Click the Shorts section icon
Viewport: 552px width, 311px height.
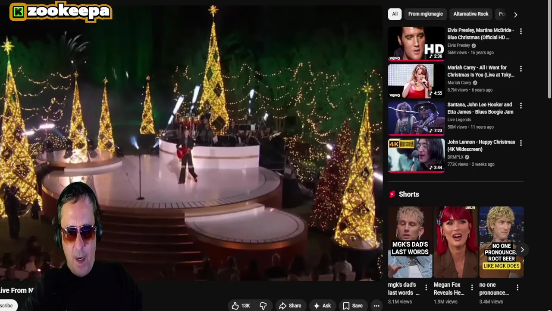[x=392, y=194]
